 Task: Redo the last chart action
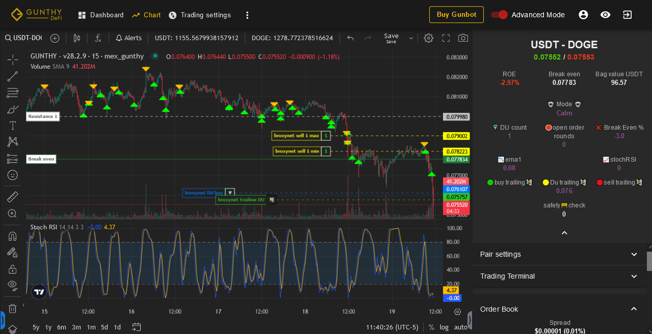(x=368, y=38)
